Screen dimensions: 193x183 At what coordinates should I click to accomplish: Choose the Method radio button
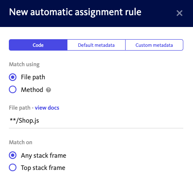13,89
